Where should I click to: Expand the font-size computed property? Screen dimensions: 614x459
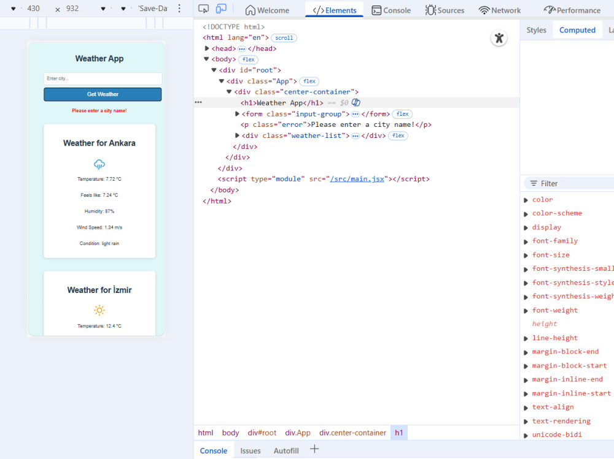click(x=526, y=256)
